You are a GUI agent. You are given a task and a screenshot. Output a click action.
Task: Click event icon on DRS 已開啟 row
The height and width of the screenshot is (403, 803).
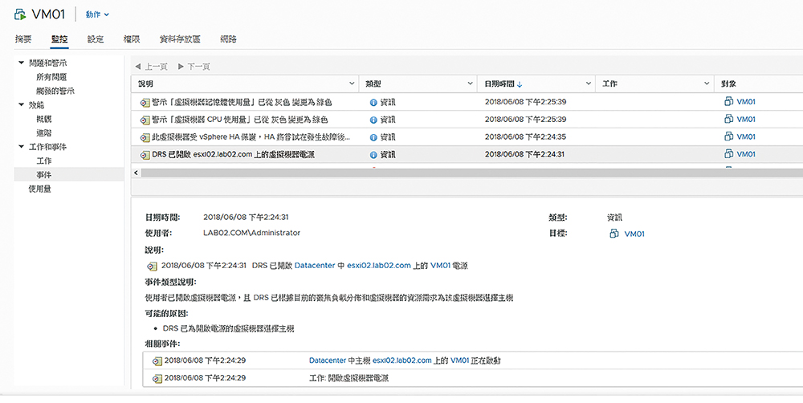coord(145,155)
